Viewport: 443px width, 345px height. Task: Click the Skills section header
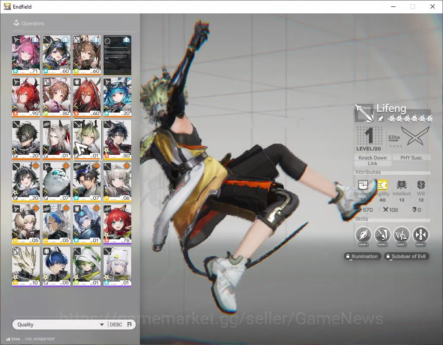pos(361,219)
